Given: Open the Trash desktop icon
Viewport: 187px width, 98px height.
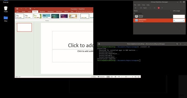Looking at the screenshot, I should click(x=6, y=9).
